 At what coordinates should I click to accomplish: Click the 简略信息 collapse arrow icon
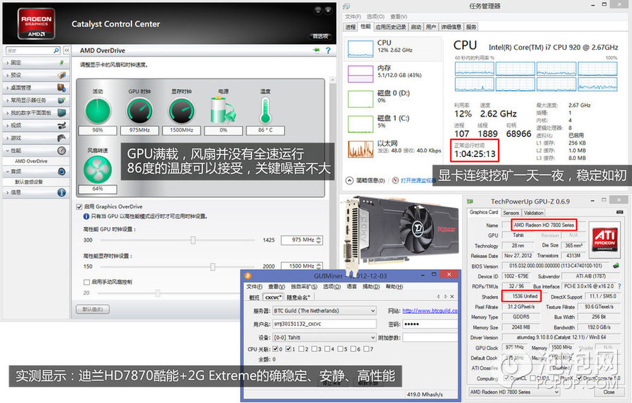[349, 180]
